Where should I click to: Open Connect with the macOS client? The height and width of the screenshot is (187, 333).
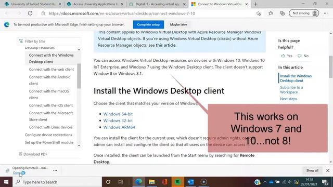[49, 95]
